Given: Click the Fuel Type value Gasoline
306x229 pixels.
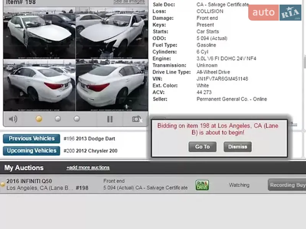Looking at the screenshot, I should coord(206,45).
